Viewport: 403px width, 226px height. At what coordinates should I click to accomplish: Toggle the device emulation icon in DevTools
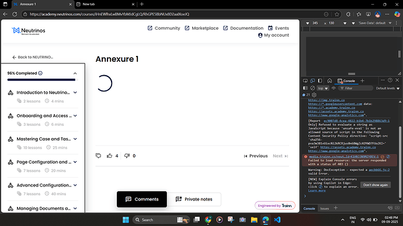click(312, 81)
